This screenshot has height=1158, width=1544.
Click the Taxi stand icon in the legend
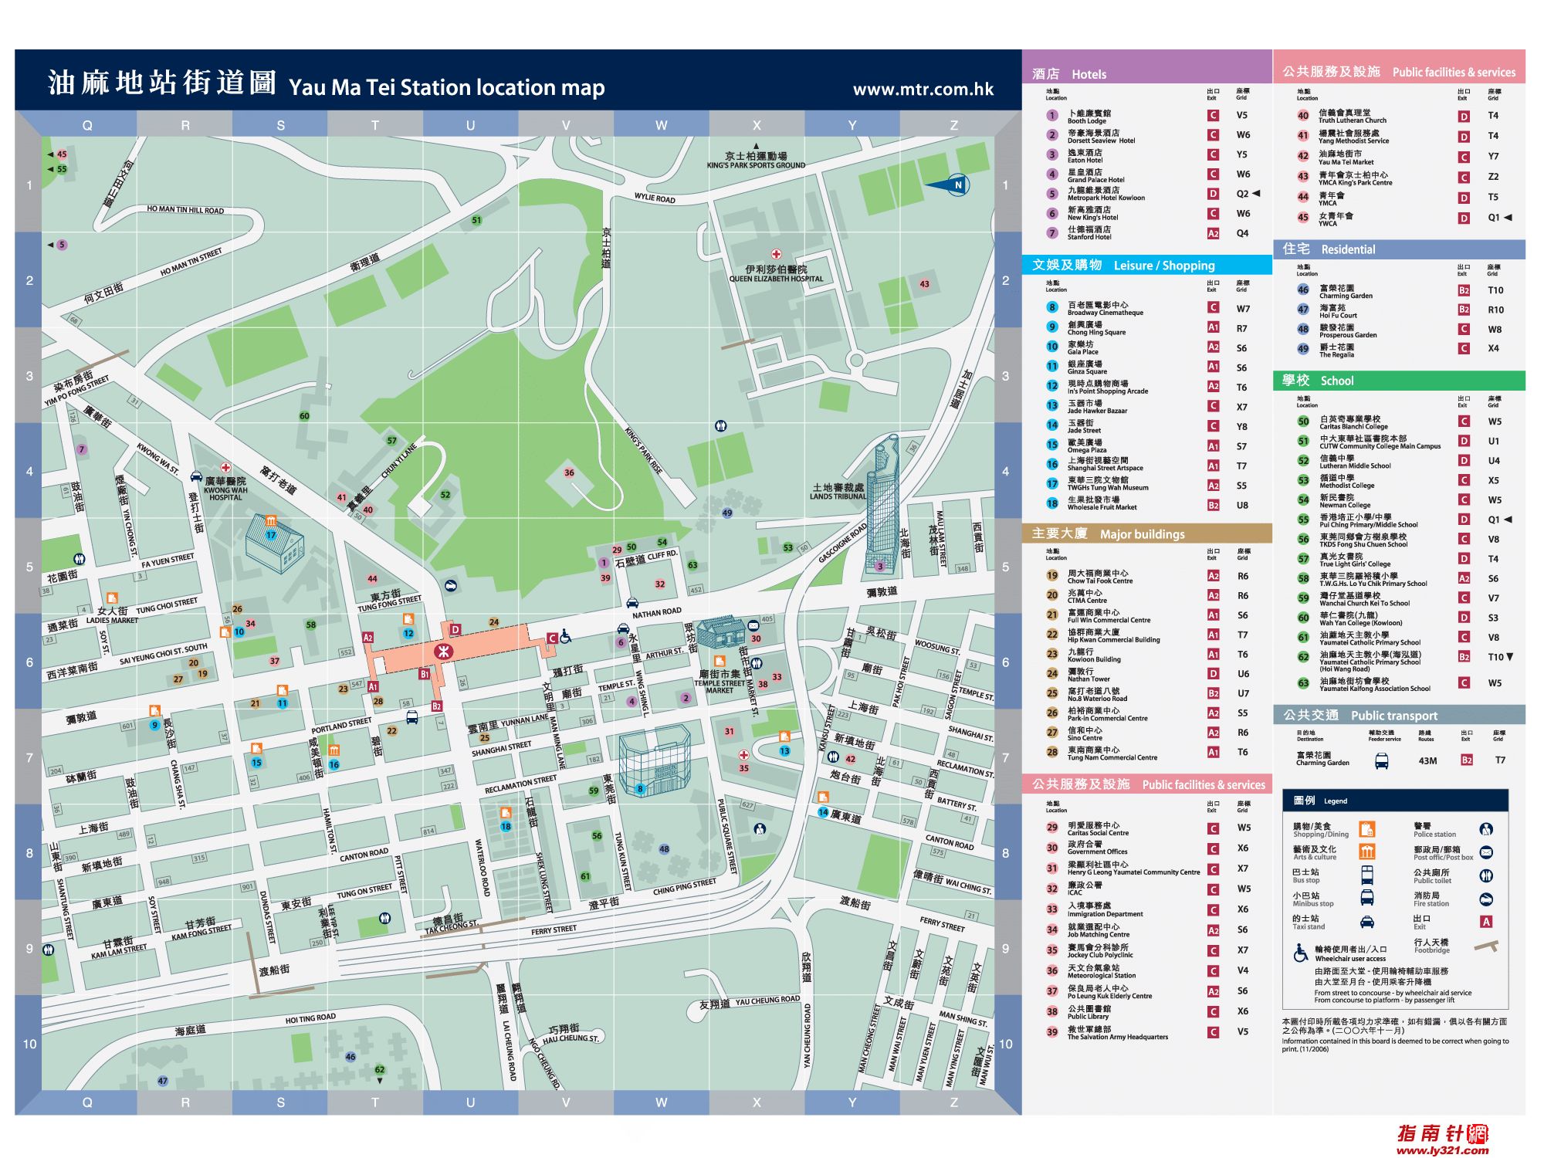[x=1366, y=922]
